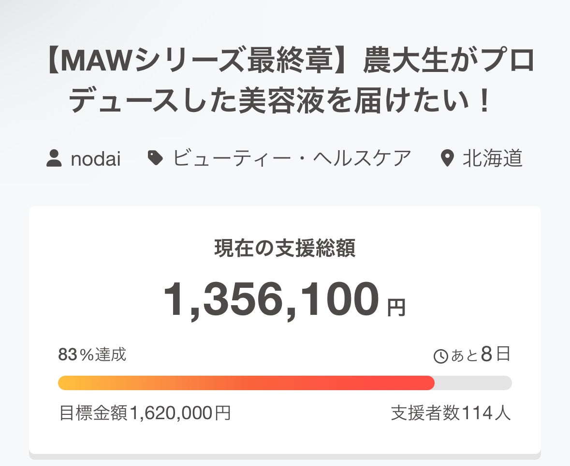
Task: Click the 83％達成 progress label
Action: coord(92,355)
